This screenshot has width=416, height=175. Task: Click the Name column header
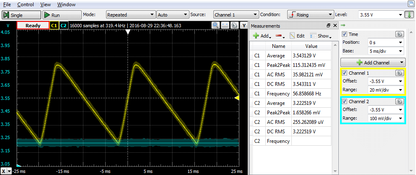(279, 46)
